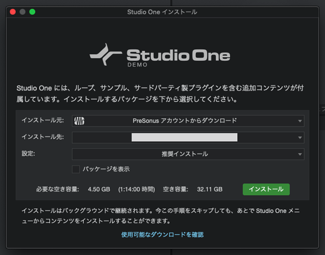Zoom the window with the green button

(32, 12)
